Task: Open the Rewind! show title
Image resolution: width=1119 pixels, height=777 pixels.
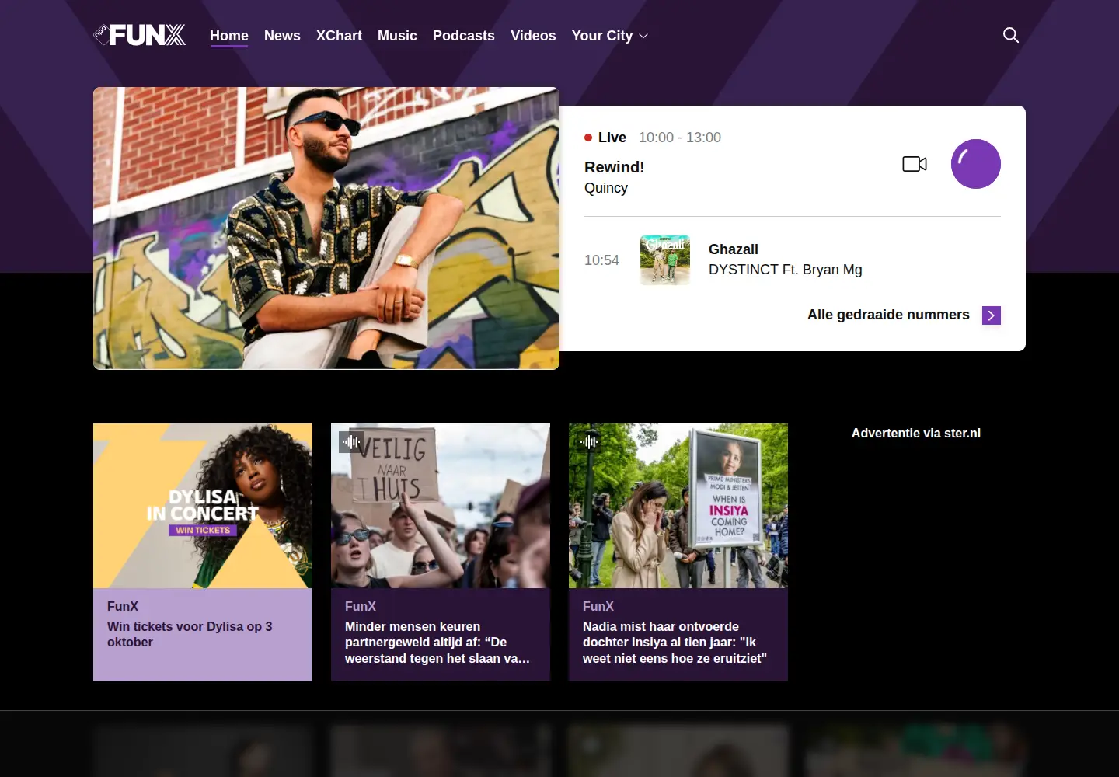Action: [615, 167]
